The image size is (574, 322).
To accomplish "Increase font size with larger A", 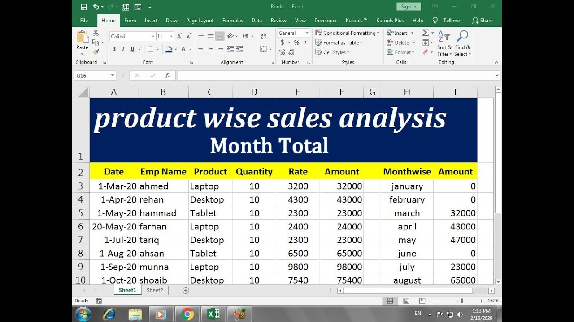I will [x=179, y=36].
